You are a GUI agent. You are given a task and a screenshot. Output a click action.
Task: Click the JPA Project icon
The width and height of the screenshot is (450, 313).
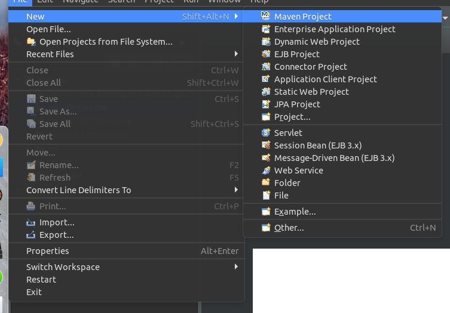point(266,104)
